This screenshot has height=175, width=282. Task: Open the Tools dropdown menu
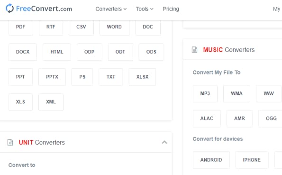145,9
